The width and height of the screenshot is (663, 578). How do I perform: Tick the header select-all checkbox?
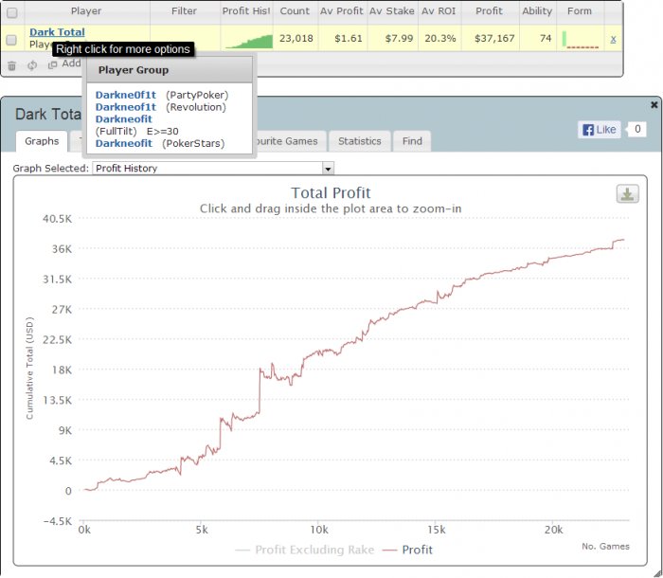[12, 12]
